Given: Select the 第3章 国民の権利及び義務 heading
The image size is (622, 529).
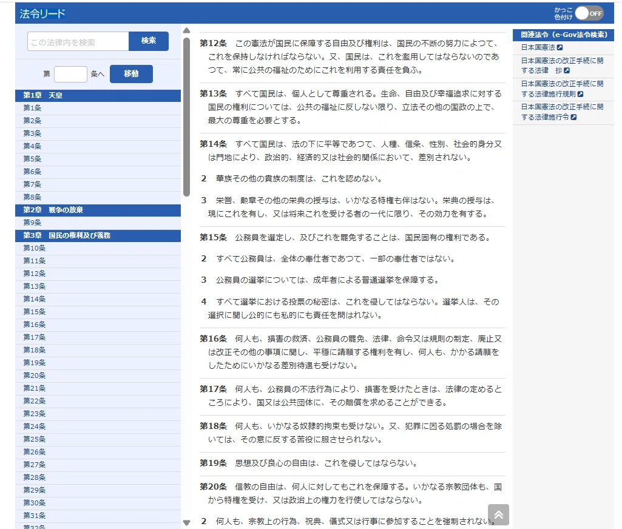Looking at the screenshot, I should coord(98,235).
